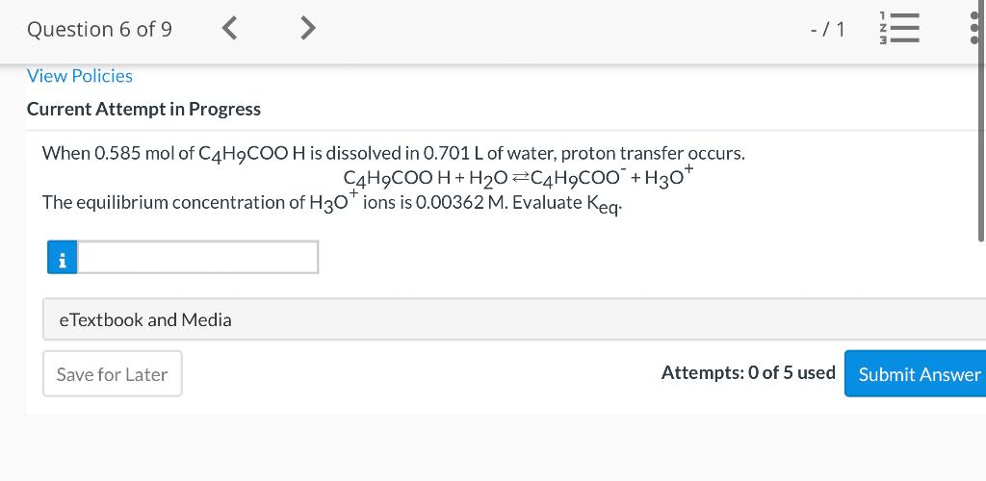Click the 0.585 mol problem statement text

pyautogui.click(x=393, y=154)
